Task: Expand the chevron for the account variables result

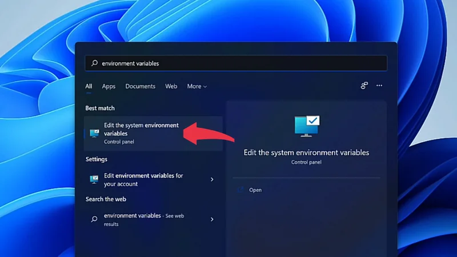Action: (212, 179)
